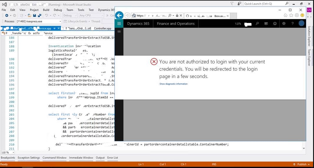The height and width of the screenshot is (168, 314).
Task: Open the Build menu
Action: pos(46,10)
